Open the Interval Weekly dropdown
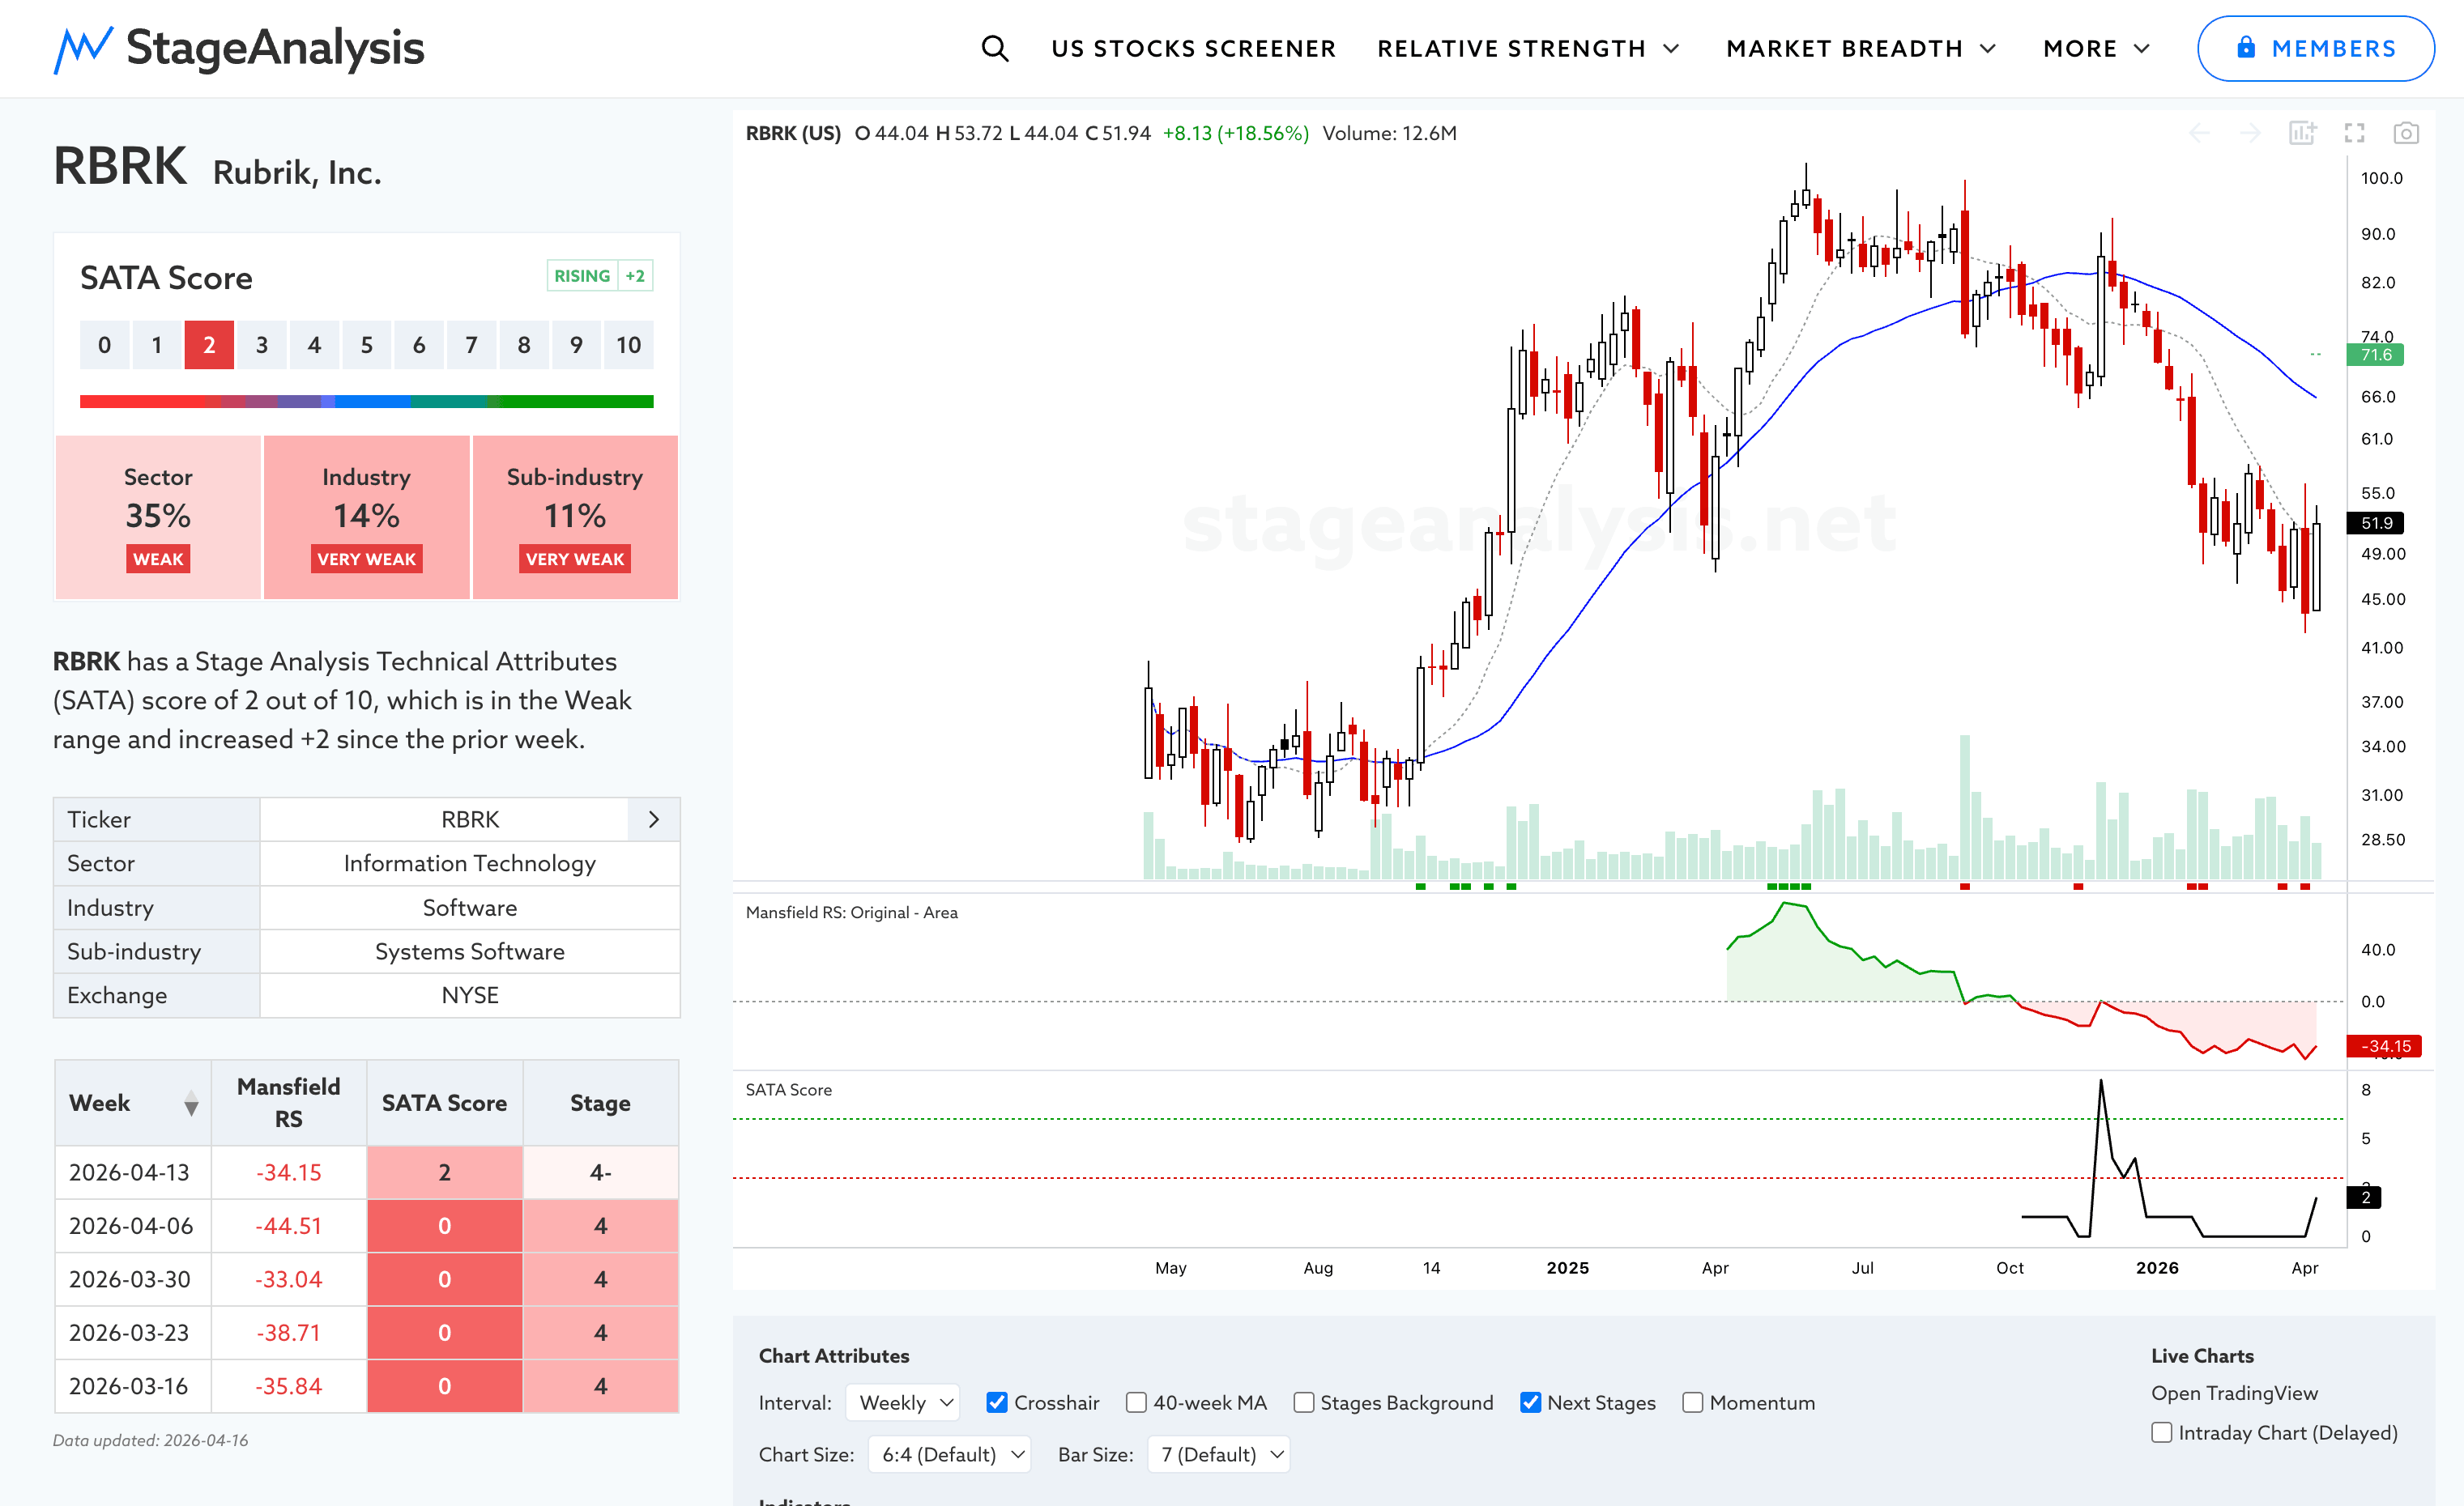 903,1402
